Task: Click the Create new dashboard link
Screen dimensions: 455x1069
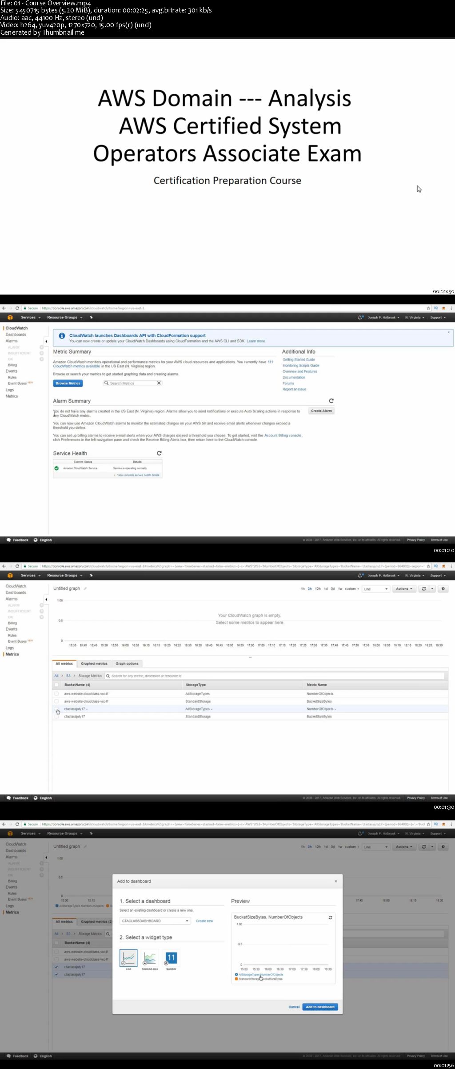Action: coord(204,921)
